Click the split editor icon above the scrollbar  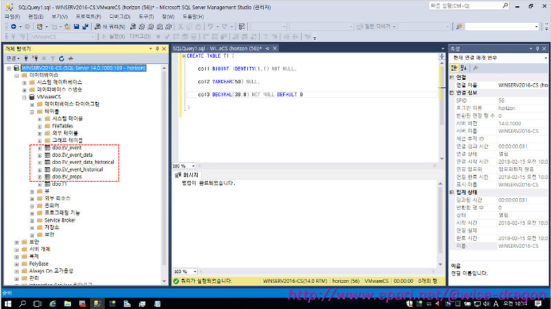tap(441, 56)
